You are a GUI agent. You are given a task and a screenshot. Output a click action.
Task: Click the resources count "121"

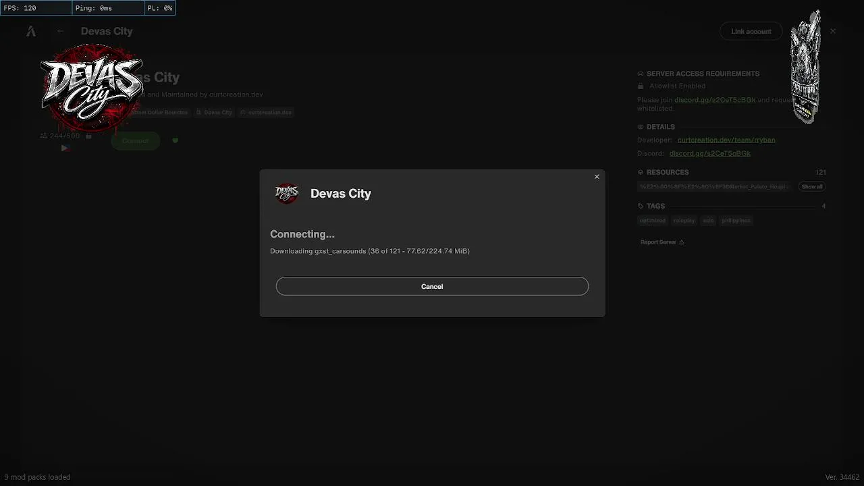[820, 172]
